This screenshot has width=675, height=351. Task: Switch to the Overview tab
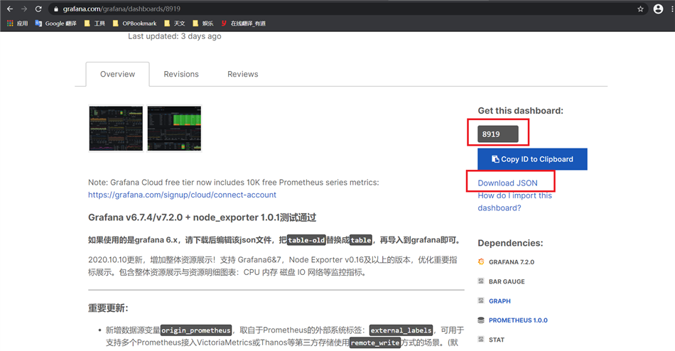[117, 74]
